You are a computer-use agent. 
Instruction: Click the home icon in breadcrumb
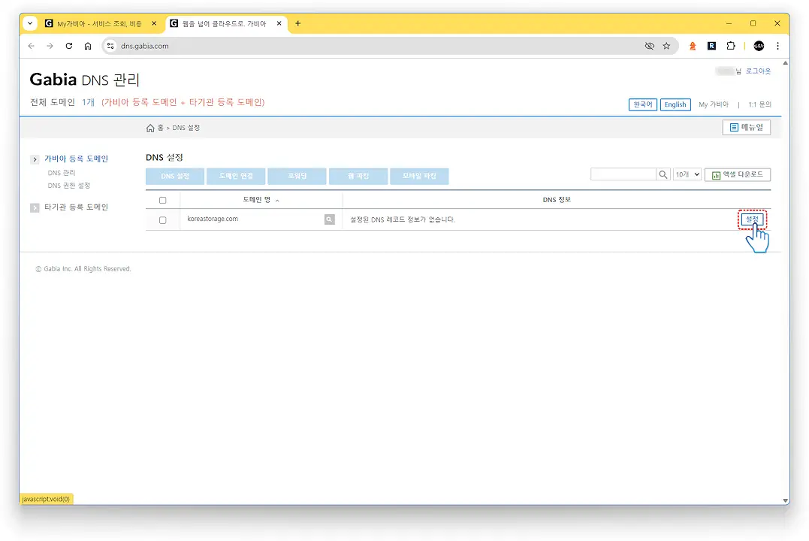point(150,128)
